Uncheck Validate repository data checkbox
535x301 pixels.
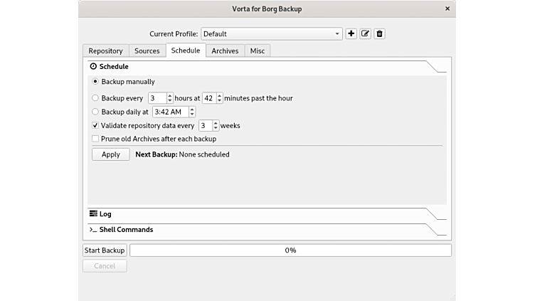click(96, 125)
